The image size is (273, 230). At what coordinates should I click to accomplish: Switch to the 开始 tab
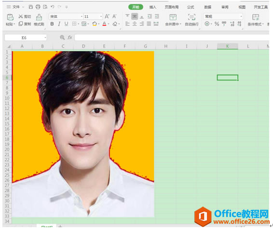[136, 7]
